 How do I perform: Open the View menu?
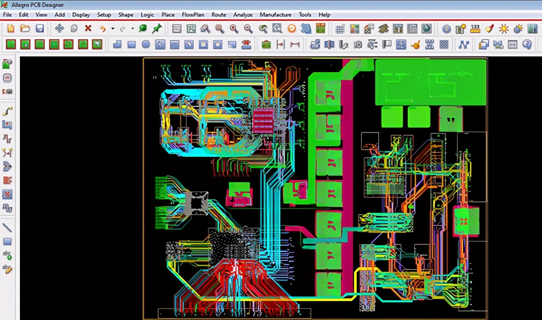(x=42, y=15)
